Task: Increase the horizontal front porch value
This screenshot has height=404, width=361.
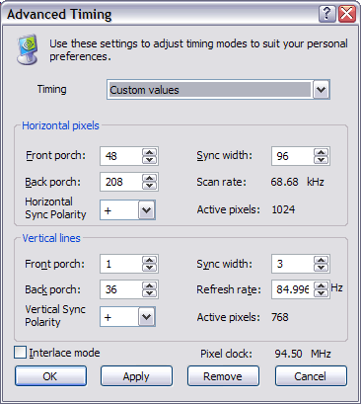Action: click(x=150, y=152)
